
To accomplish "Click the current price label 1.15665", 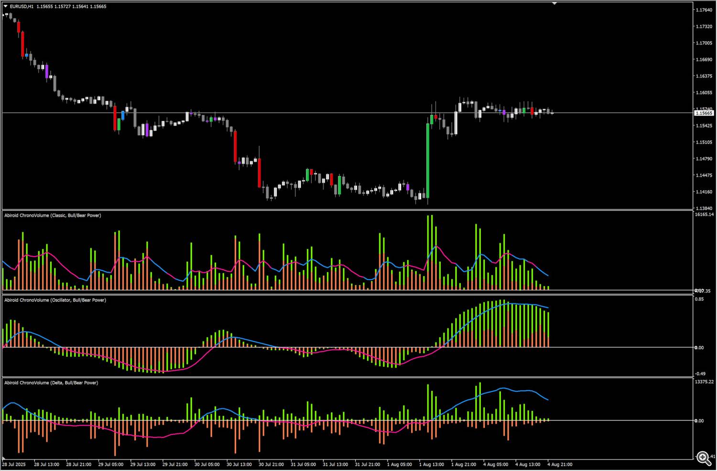I will pyautogui.click(x=704, y=113).
